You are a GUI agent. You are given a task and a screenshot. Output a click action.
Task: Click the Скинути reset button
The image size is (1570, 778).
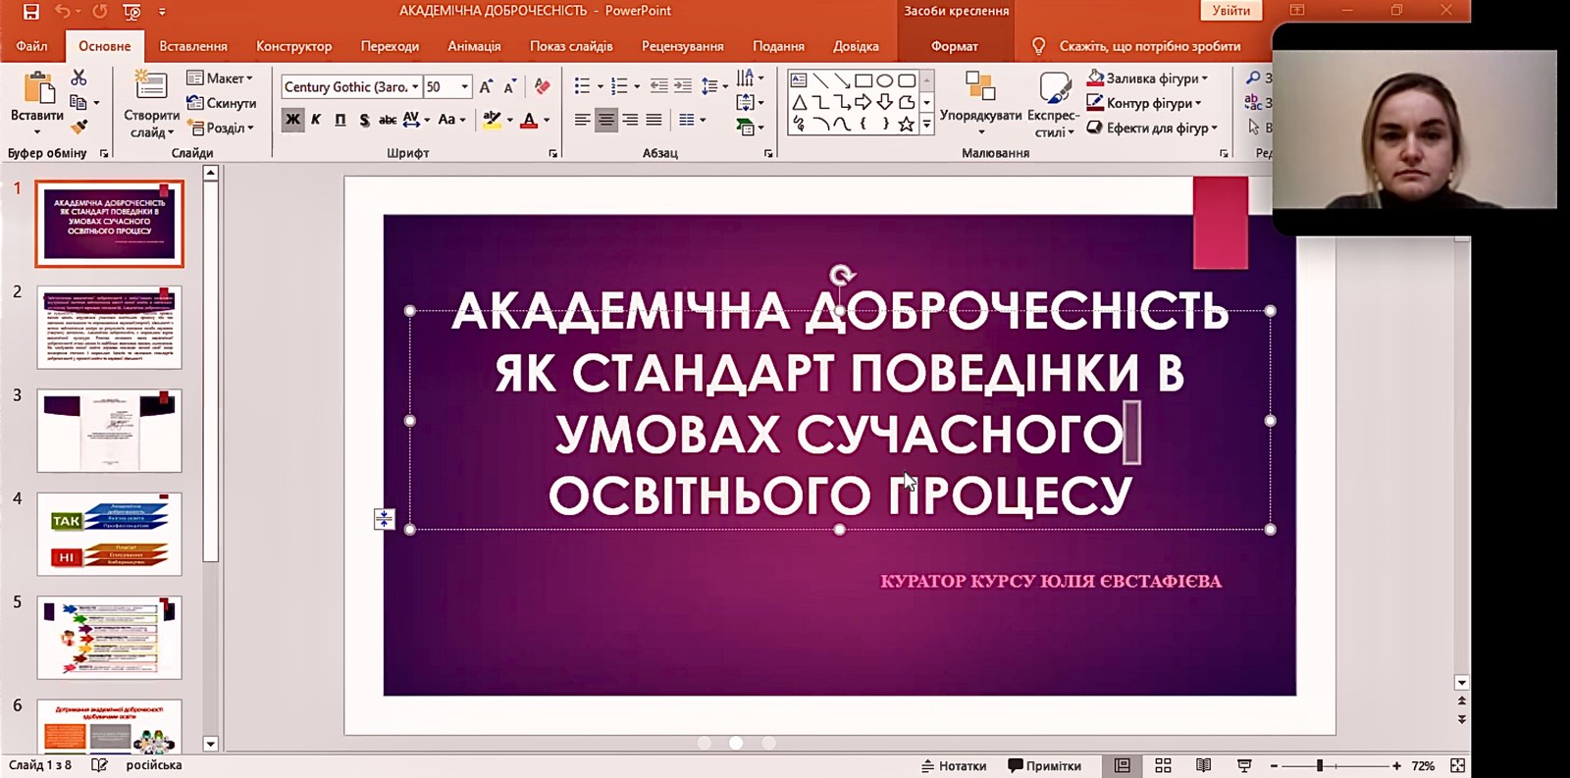coord(222,103)
